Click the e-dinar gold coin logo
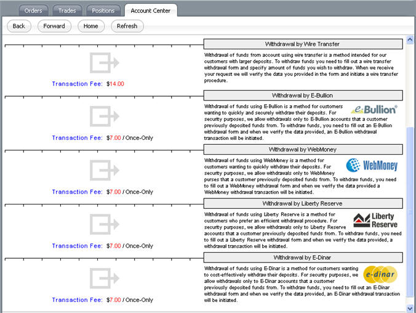Screen dimensions: 416x313 pyautogui.click(x=380, y=274)
